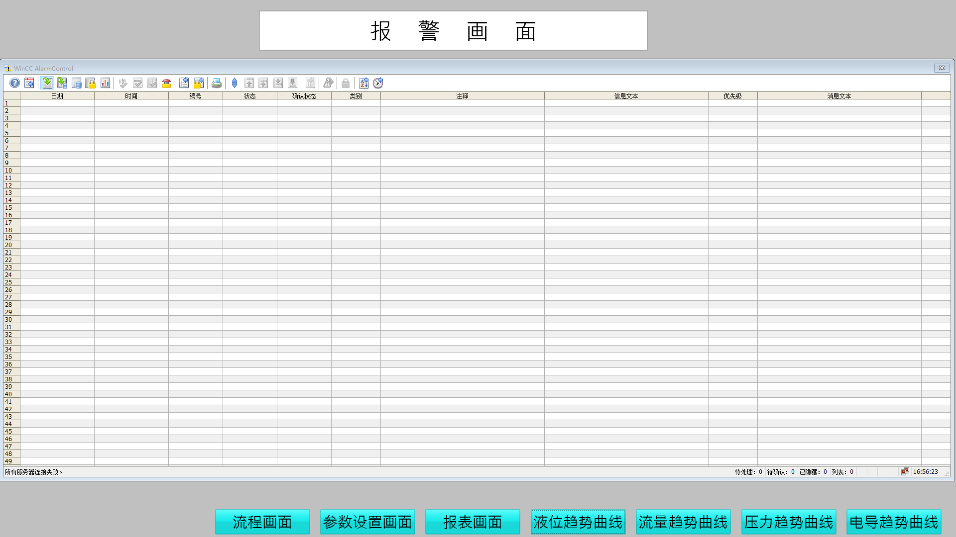Open the hit list statistics icon
Screen dimensions: 956x537
pyautogui.click(x=105, y=83)
